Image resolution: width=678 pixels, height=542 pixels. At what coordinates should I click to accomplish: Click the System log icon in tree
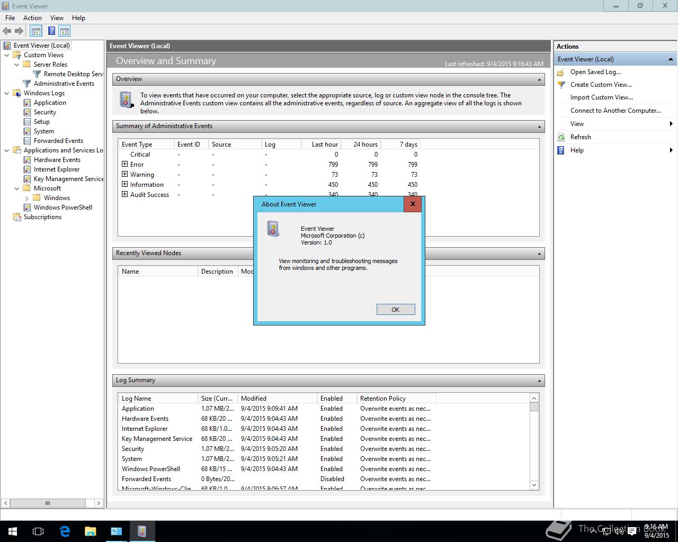(x=27, y=131)
